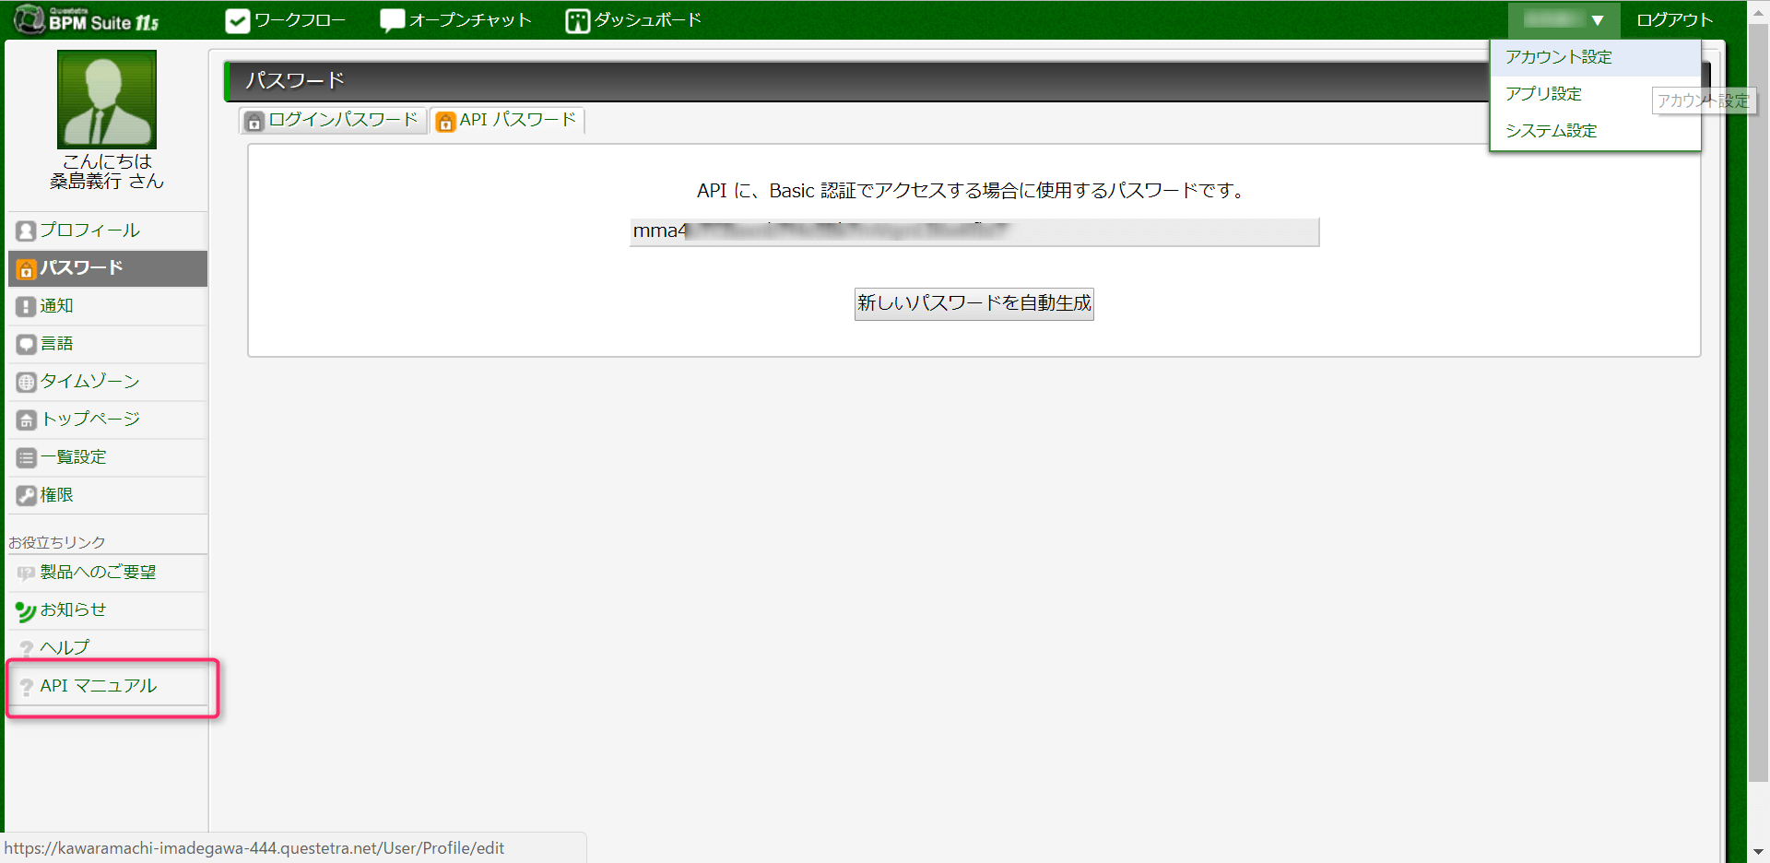Open 言語 settings in the sidebar
The width and height of the screenshot is (1770, 863).
[x=107, y=344]
